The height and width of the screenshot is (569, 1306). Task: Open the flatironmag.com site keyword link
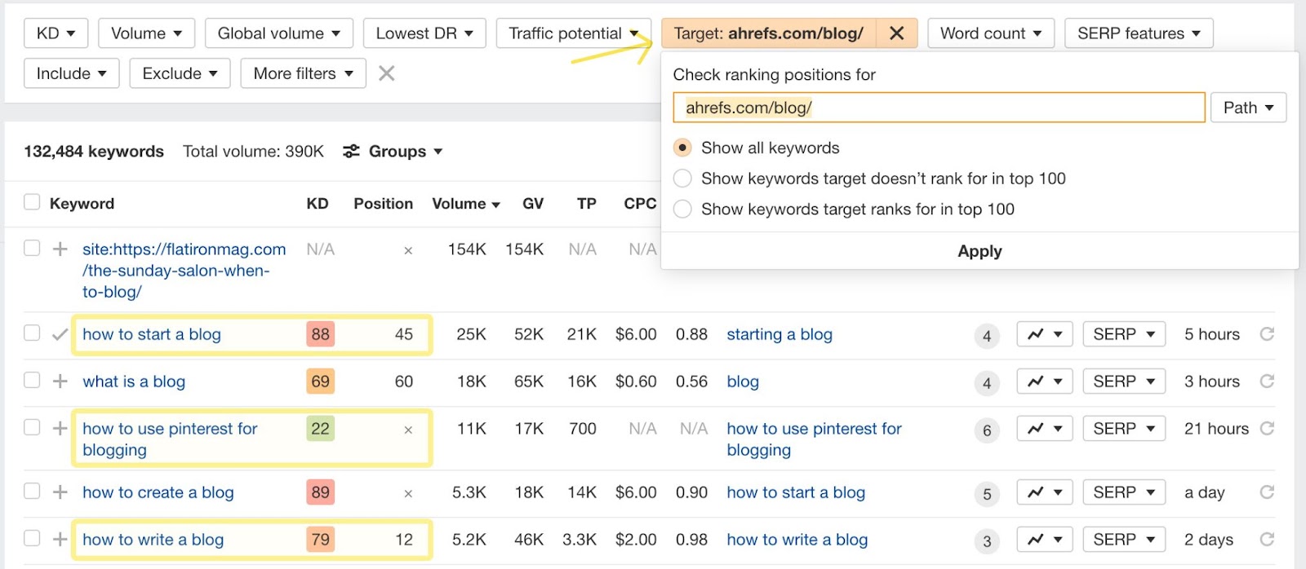[184, 271]
